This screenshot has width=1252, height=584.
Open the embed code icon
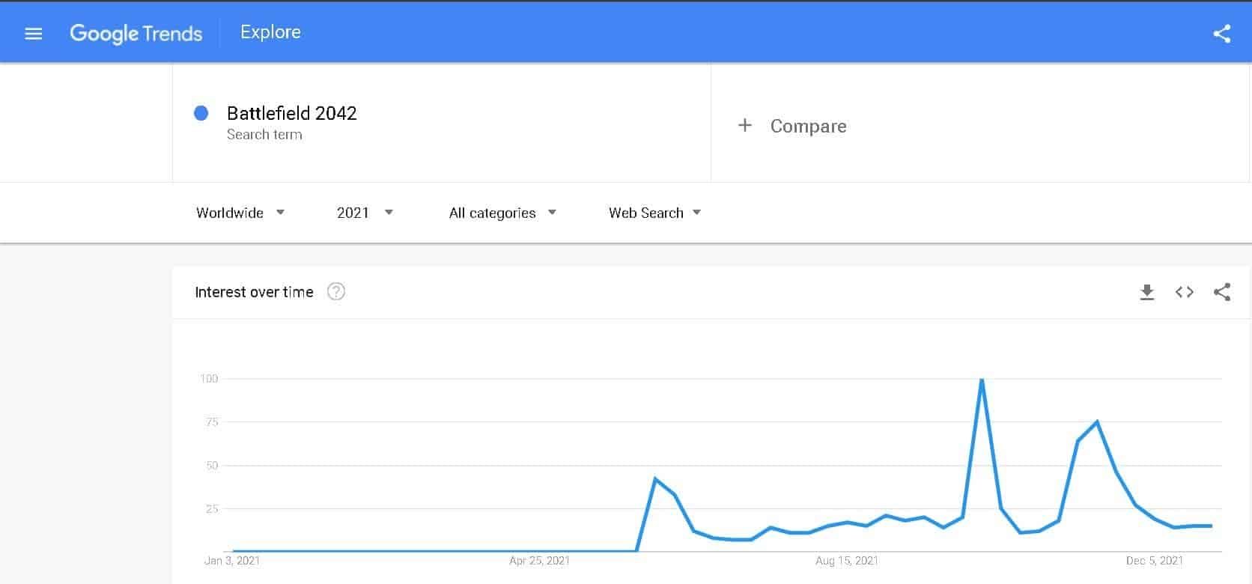[x=1184, y=292]
